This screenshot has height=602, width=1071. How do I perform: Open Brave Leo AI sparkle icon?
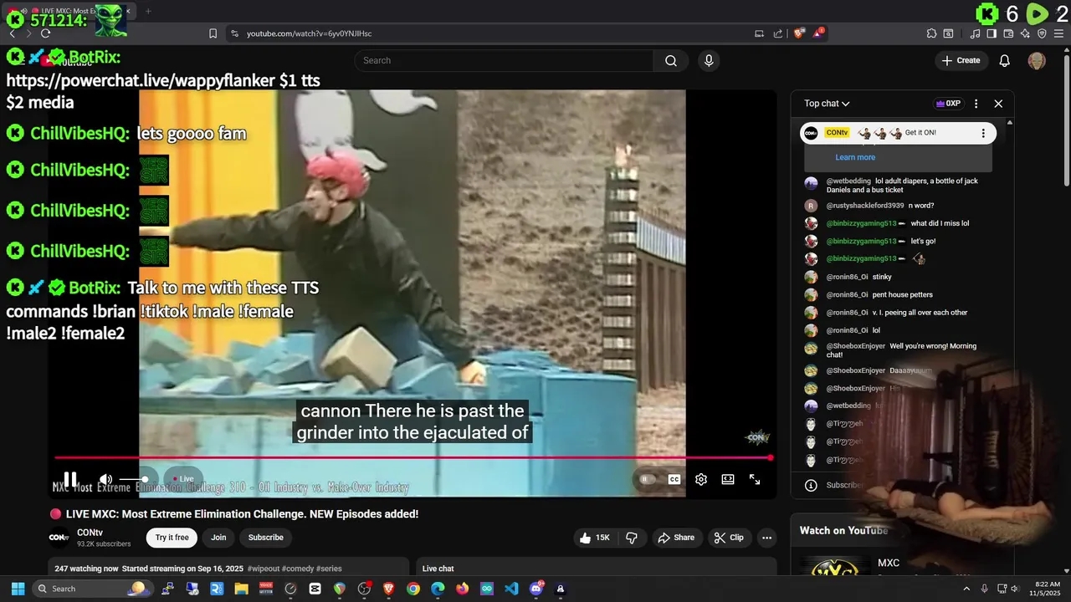pos(1025,33)
